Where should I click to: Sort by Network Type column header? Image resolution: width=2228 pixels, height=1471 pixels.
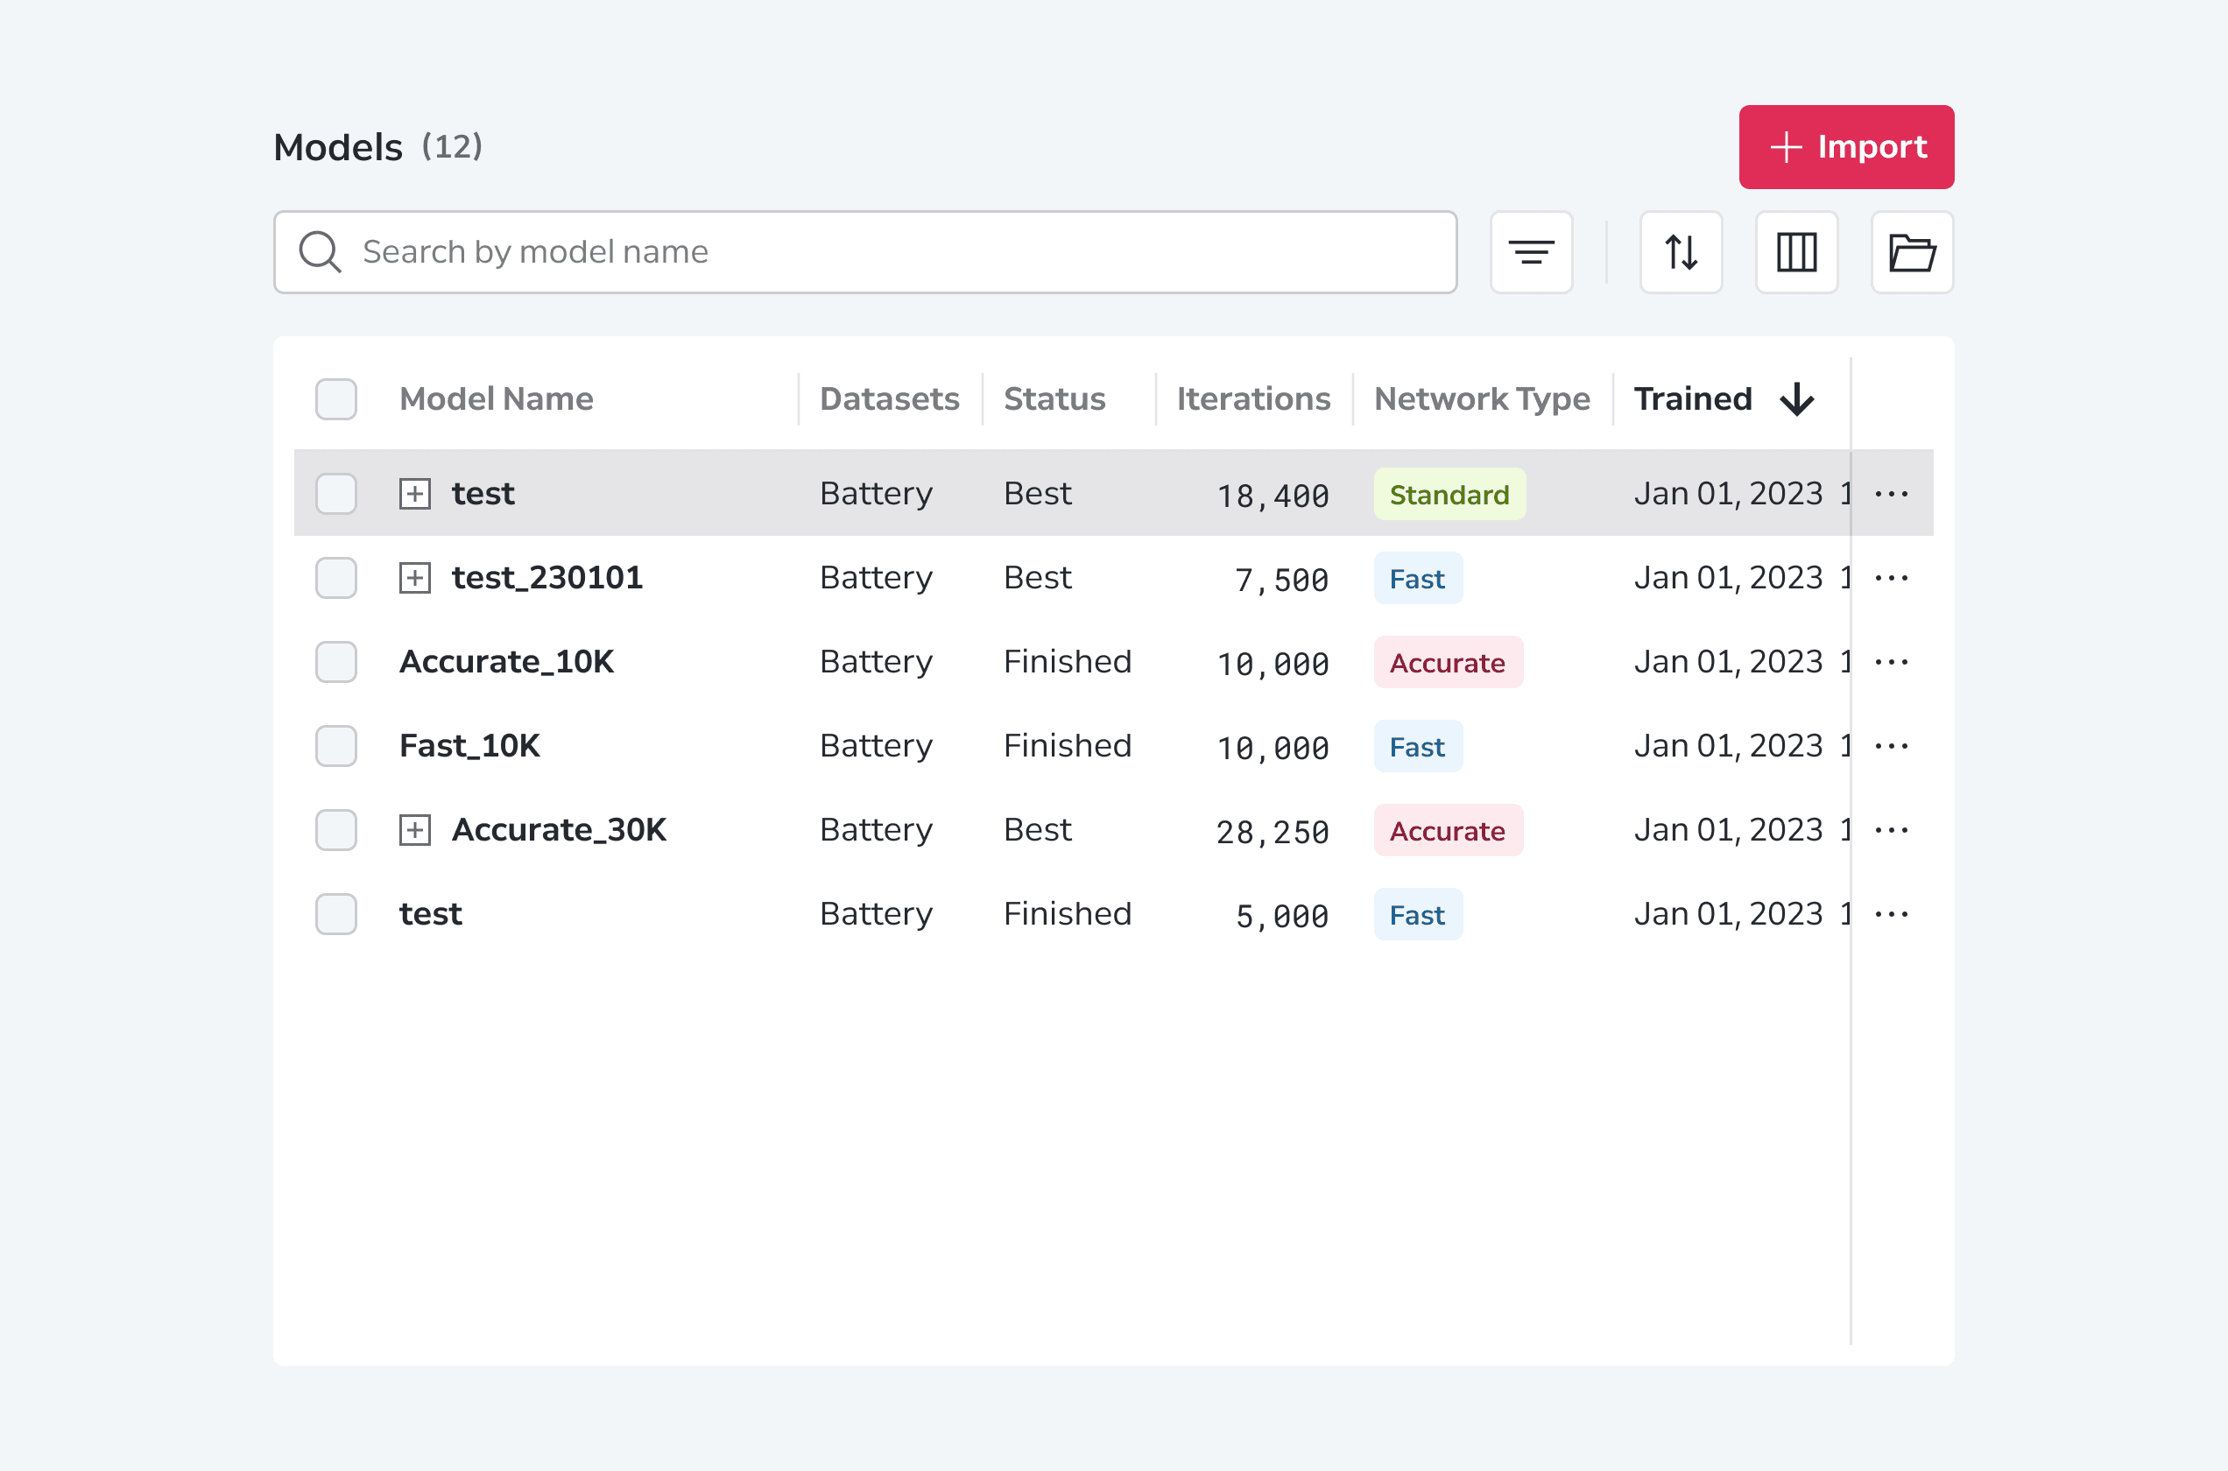click(1482, 398)
